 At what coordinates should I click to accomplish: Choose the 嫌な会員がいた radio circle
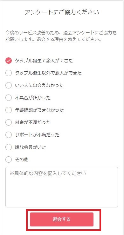coord(9,147)
